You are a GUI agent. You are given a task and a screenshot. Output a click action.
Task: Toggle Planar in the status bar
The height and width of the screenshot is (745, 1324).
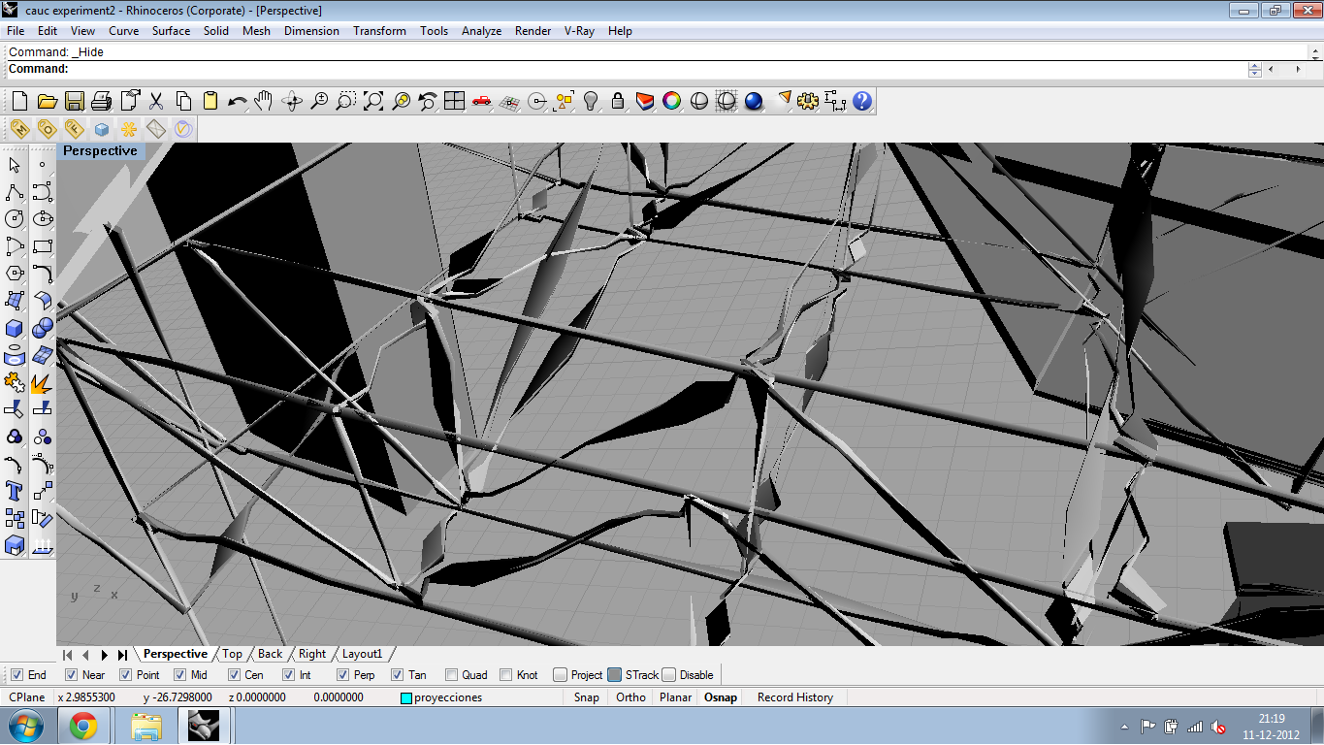pos(676,697)
